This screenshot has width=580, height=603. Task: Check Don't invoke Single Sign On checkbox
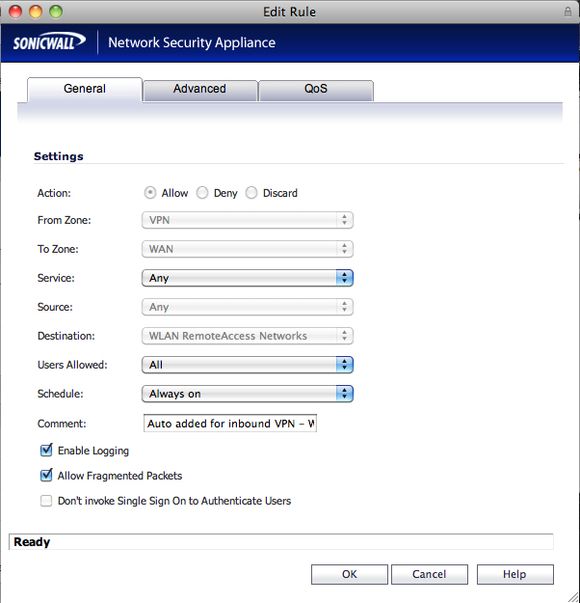point(46,501)
